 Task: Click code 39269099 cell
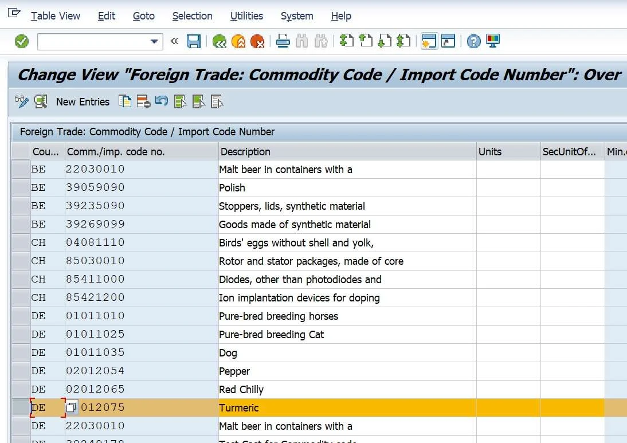click(x=142, y=224)
